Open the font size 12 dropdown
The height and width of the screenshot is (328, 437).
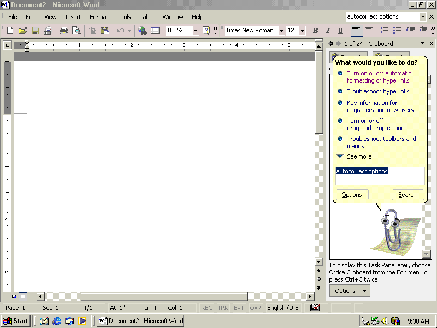(302, 31)
